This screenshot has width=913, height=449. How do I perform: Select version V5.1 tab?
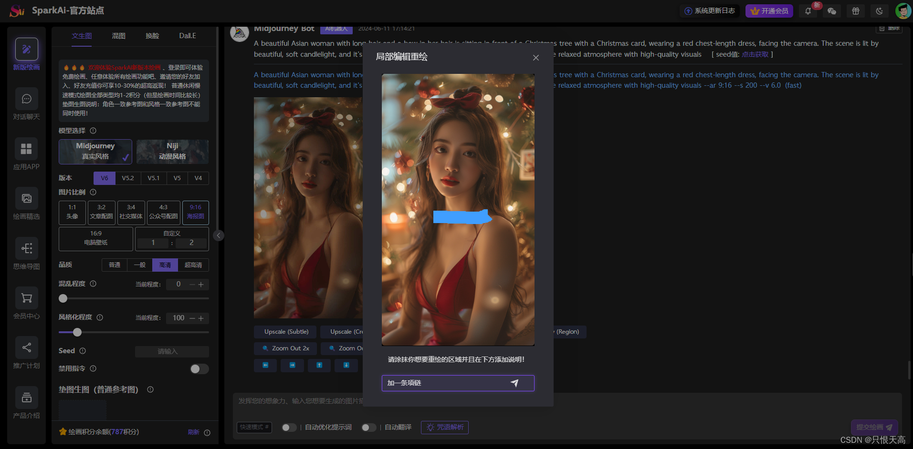pyautogui.click(x=154, y=178)
